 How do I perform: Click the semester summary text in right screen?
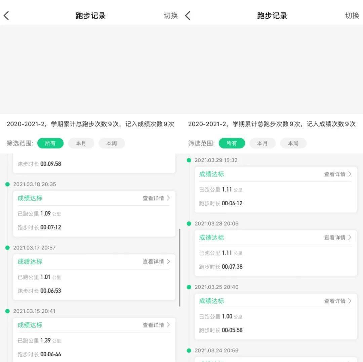tap(272, 124)
